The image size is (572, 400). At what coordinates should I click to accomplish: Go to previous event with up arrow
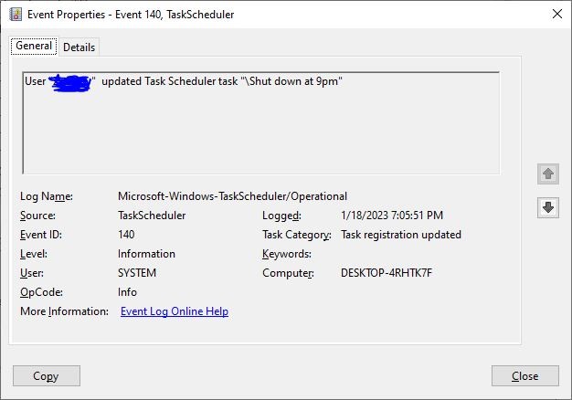click(548, 174)
